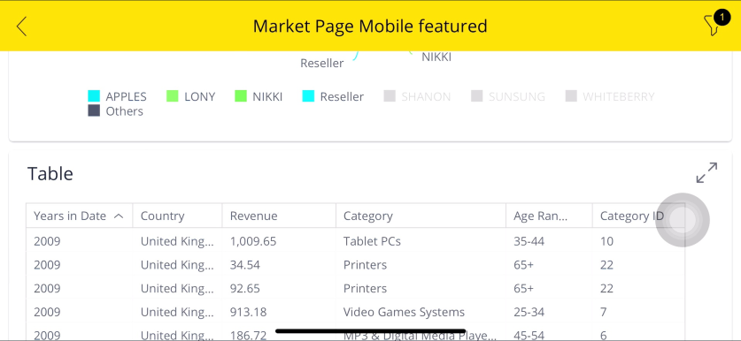The width and height of the screenshot is (741, 341).
Task: Sort table by Country column header
Action: coord(177,216)
